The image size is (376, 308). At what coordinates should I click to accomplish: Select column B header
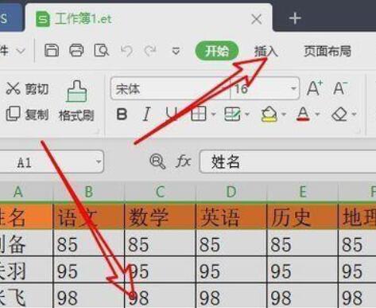click(89, 192)
